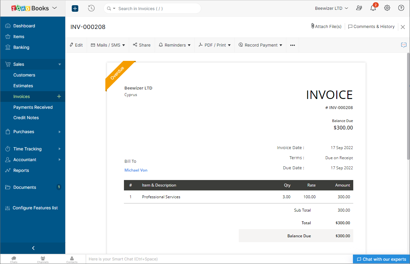Screen dimensions: 410x264
Task: Click the Michael Von customer link
Action: pyautogui.click(x=136, y=170)
